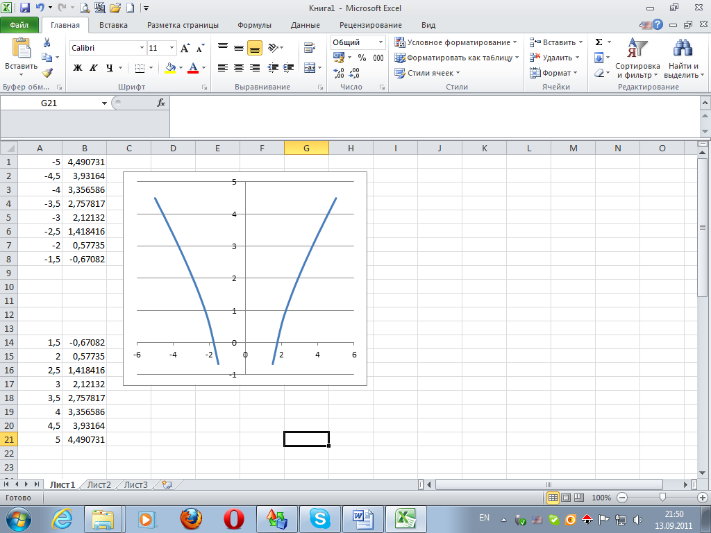Launch Firefox from the taskbar
Viewport: 711px width, 533px height.
click(192, 518)
